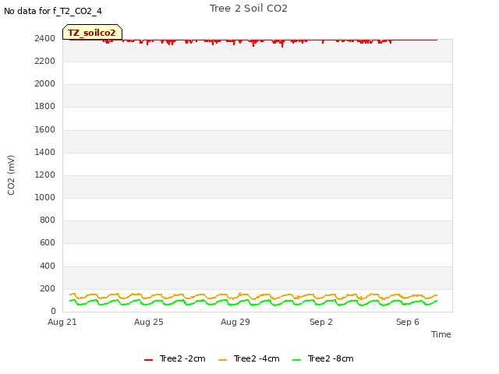
Task: Click the 1200 y-axis tick label
Action: (45, 175)
